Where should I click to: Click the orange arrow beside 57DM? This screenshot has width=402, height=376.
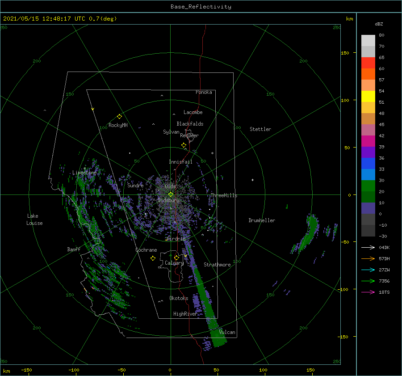coord(368,259)
